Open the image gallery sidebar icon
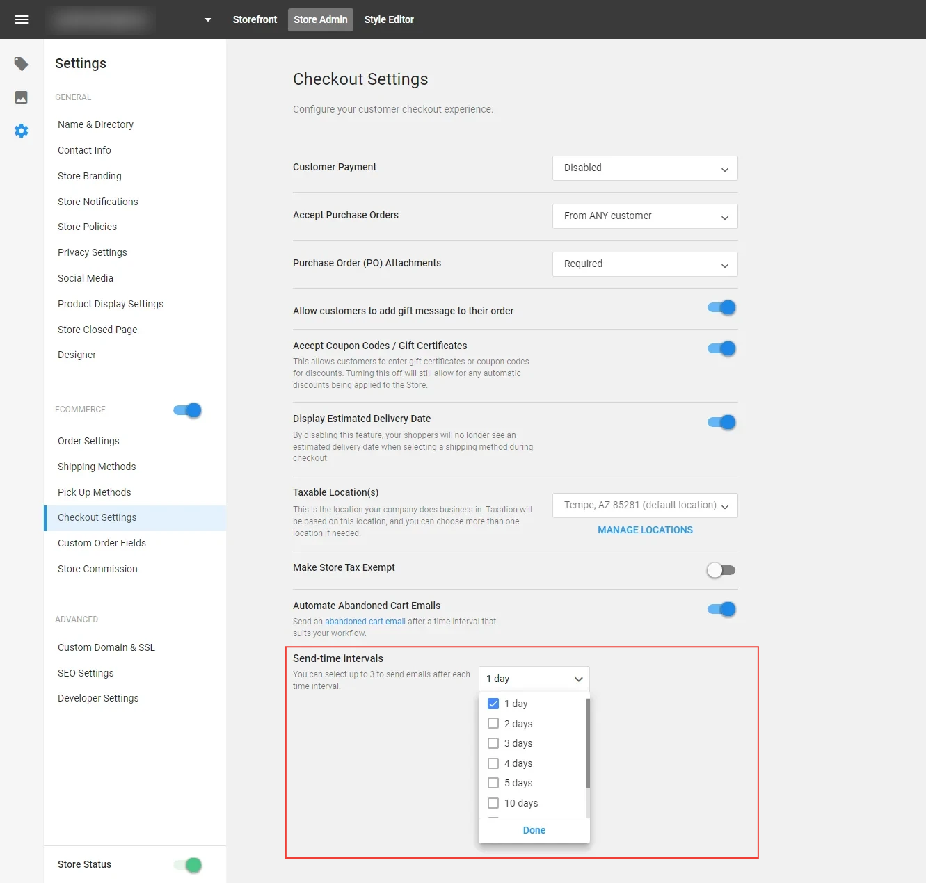Image resolution: width=926 pixels, height=883 pixels. 22,97
